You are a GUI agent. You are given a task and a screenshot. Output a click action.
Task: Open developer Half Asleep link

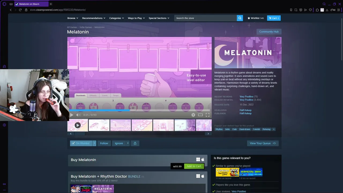245,110
